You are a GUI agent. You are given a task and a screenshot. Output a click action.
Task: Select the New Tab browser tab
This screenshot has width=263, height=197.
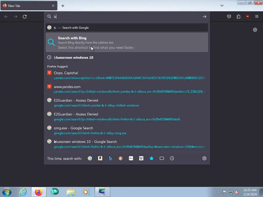29,6
